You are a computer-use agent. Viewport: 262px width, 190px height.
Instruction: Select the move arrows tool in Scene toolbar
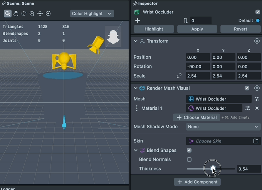[x=40, y=14]
